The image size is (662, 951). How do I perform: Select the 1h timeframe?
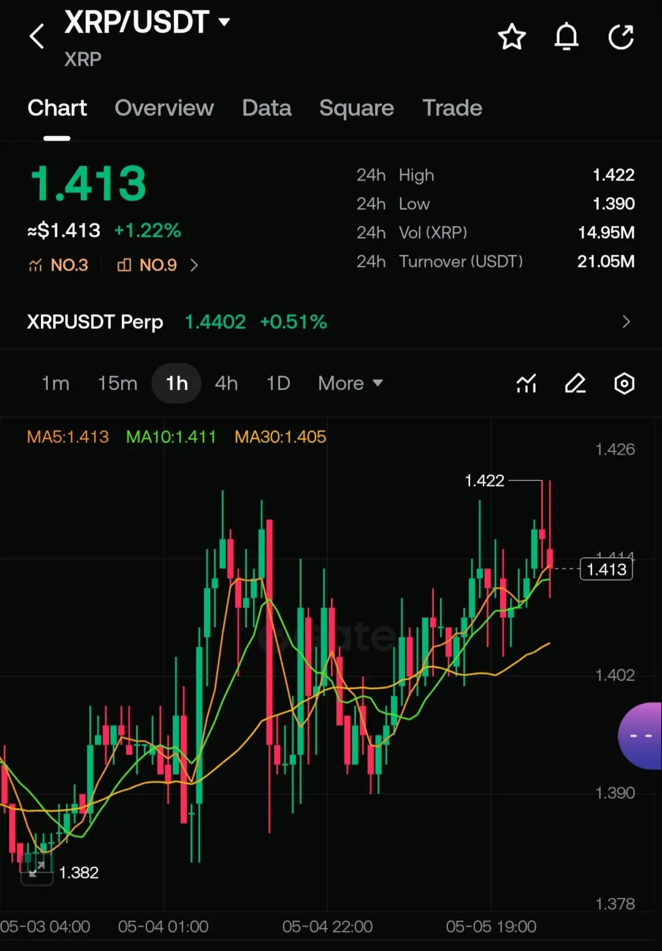(x=177, y=383)
